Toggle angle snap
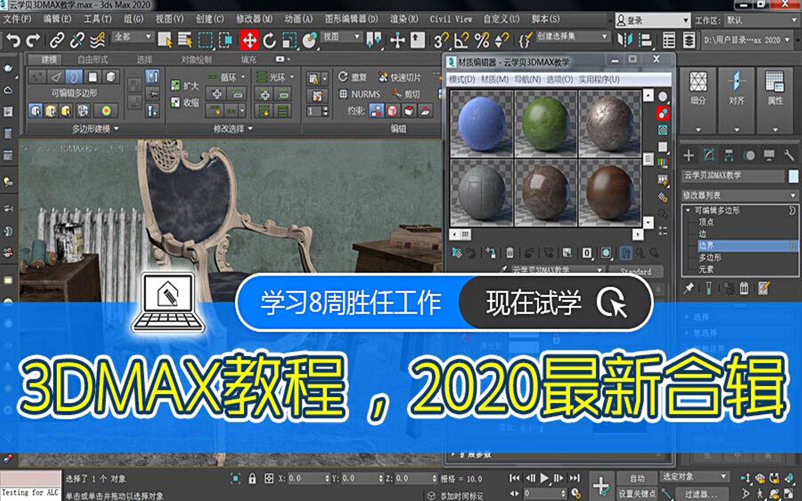802x501 pixels. [x=460, y=40]
